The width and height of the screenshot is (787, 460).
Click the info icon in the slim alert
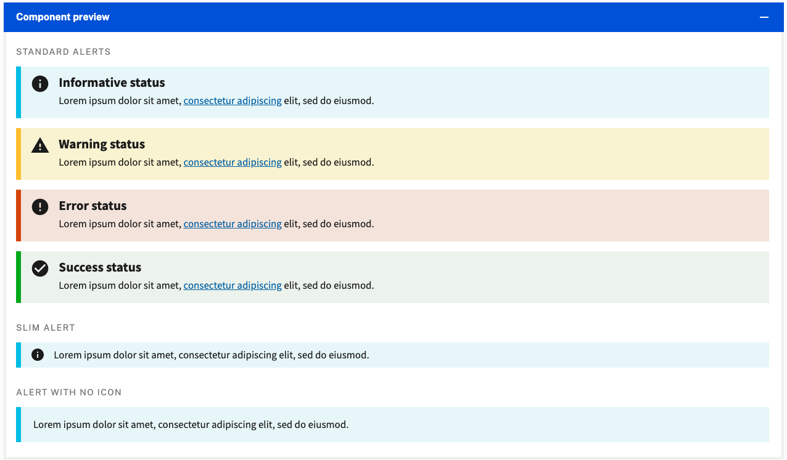[x=37, y=355]
